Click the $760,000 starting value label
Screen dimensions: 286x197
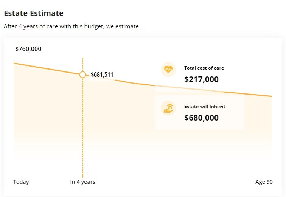click(28, 49)
